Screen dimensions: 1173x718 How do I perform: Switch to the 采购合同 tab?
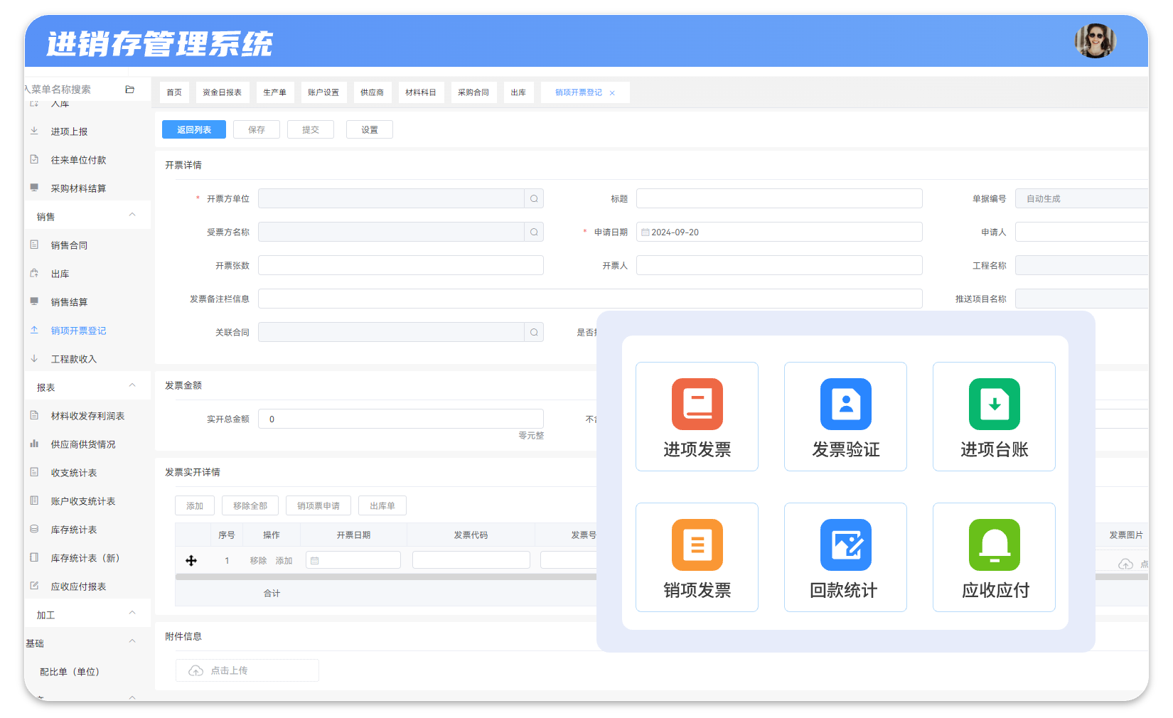click(x=473, y=92)
